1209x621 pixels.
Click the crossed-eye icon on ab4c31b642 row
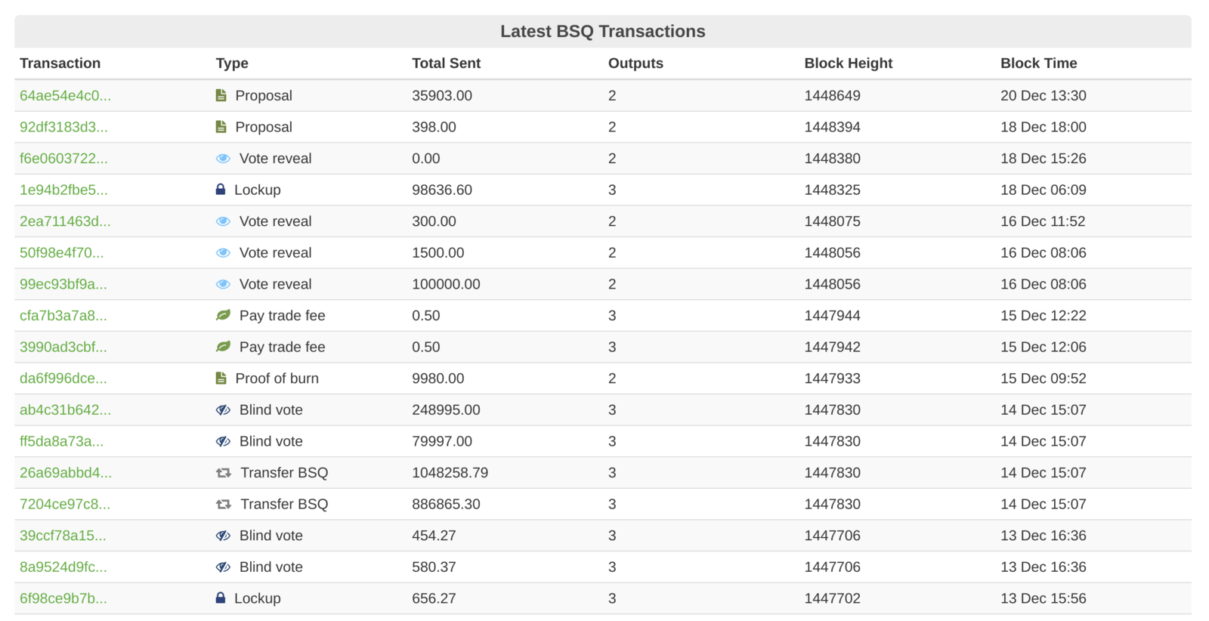click(223, 409)
